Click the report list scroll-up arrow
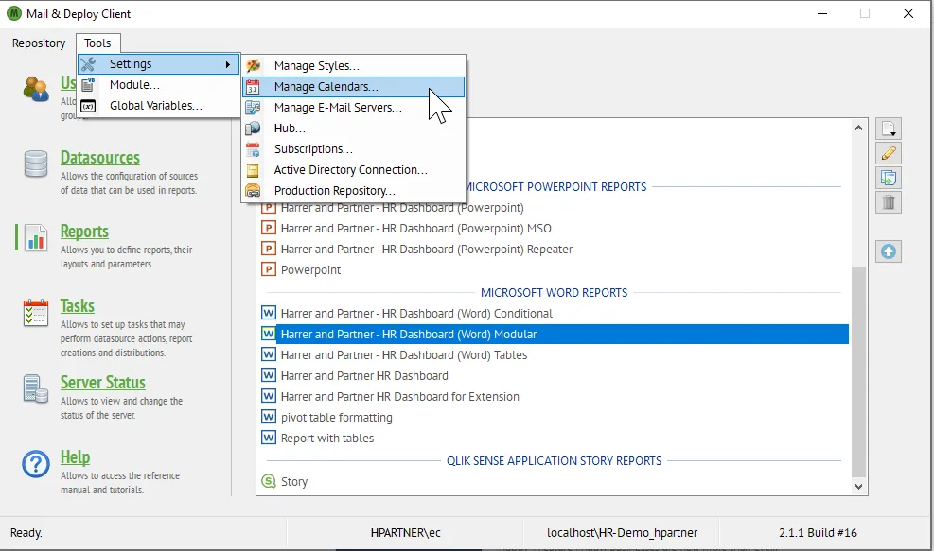Viewport: 934px width, 551px height. [x=858, y=128]
